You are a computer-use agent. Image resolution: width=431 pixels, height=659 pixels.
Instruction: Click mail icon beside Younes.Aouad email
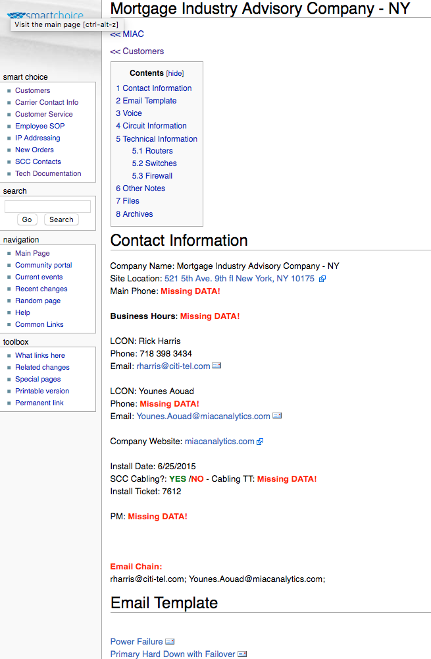tap(277, 416)
